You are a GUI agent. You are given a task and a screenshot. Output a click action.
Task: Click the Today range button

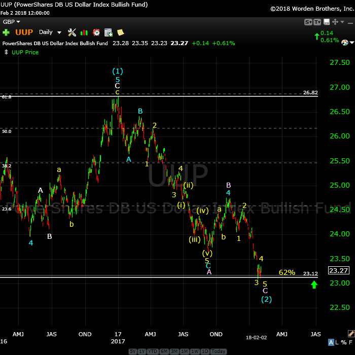click(218, 351)
